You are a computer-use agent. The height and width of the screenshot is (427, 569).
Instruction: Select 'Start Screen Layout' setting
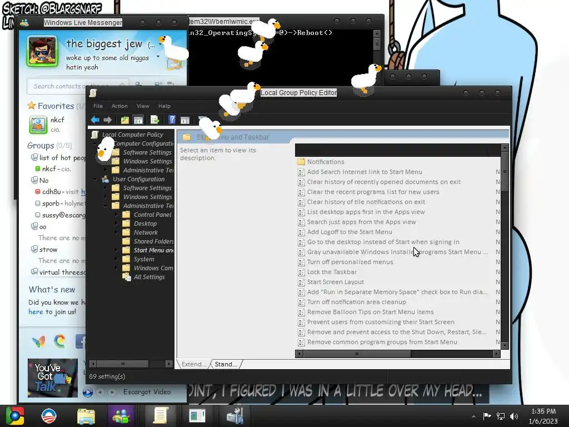click(x=335, y=282)
